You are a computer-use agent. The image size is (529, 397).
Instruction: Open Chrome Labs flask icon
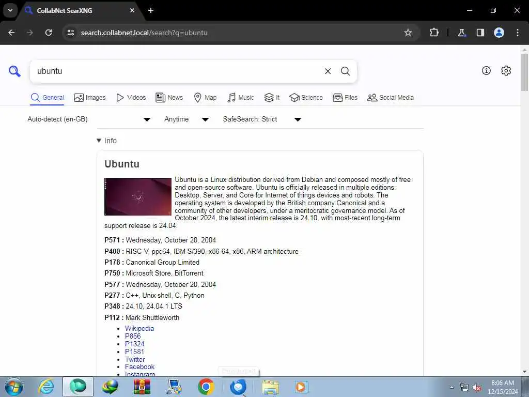pos(461,33)
